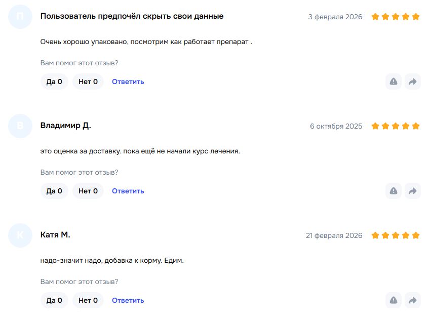Click the avatar icon of Владимир Д.
Image resolution: width=429 pixels, height=322 pixels.
pos(20,126)
